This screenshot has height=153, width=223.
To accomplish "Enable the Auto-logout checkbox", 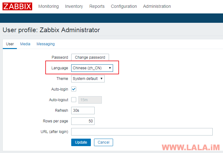I will (74, 100).
